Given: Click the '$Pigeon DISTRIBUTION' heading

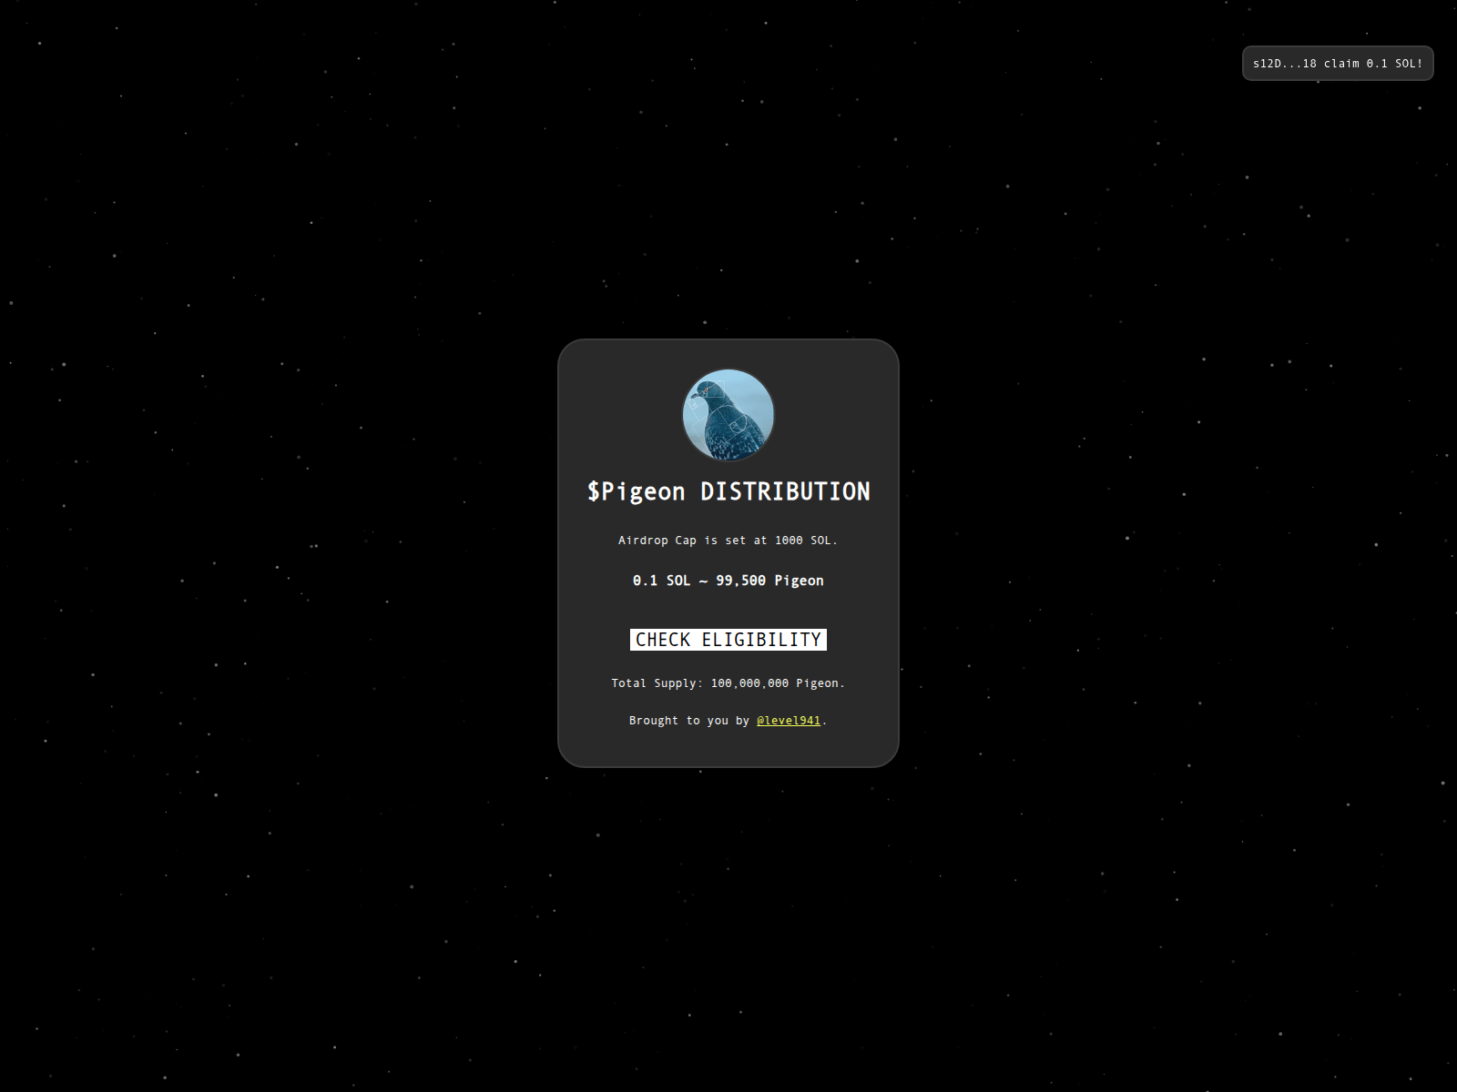Looking at the screenshot, I should click(728, 490).
